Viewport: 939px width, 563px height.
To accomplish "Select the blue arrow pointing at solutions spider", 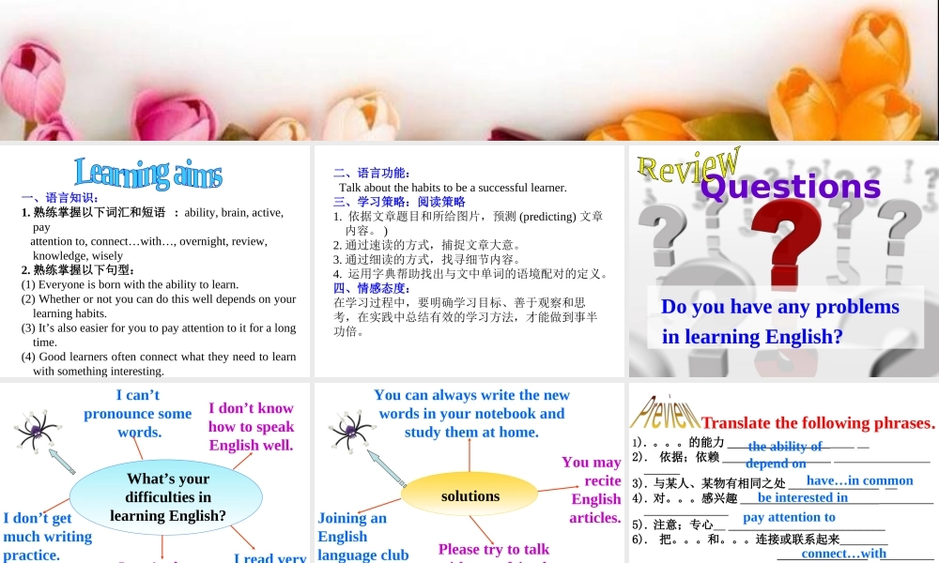I will click(386, 468).
